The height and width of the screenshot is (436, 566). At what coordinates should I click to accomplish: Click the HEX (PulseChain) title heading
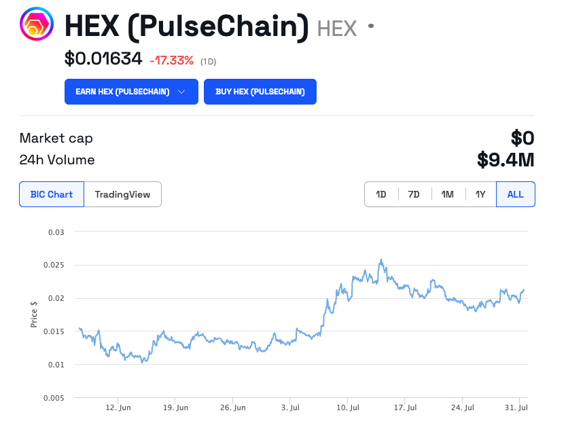pos(187,26)
